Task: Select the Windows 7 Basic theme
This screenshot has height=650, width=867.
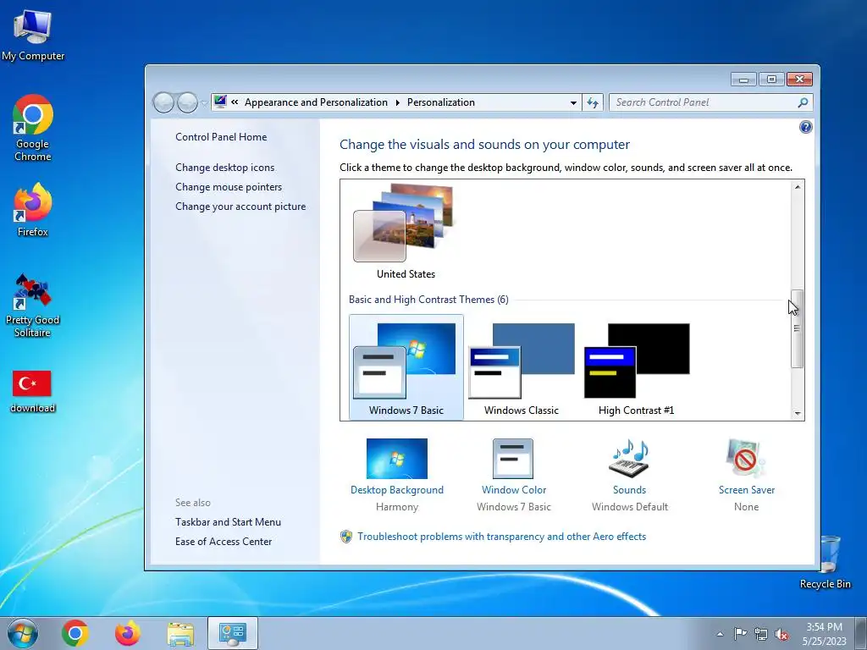Action: [x=406, y=367]
